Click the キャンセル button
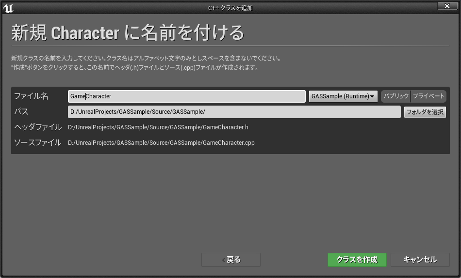461x278 pixels. [420, 260]
